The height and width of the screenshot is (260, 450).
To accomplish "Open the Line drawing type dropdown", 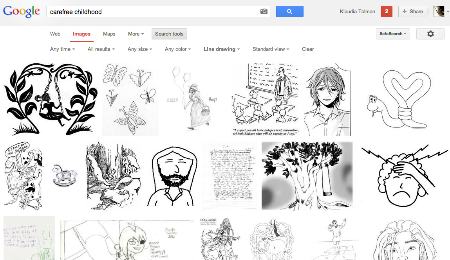I will (x=222, y=49).
